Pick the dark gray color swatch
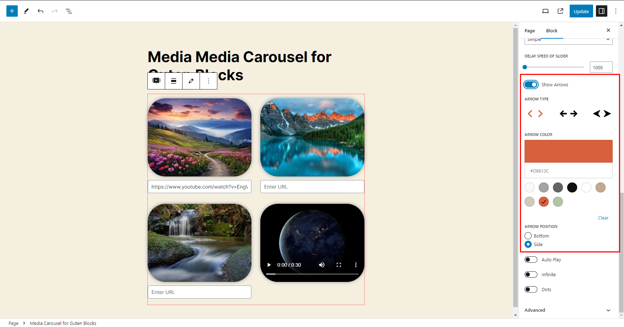Image resolution: width=624 pixels, height=327 pixels. (x=558, y=187)
